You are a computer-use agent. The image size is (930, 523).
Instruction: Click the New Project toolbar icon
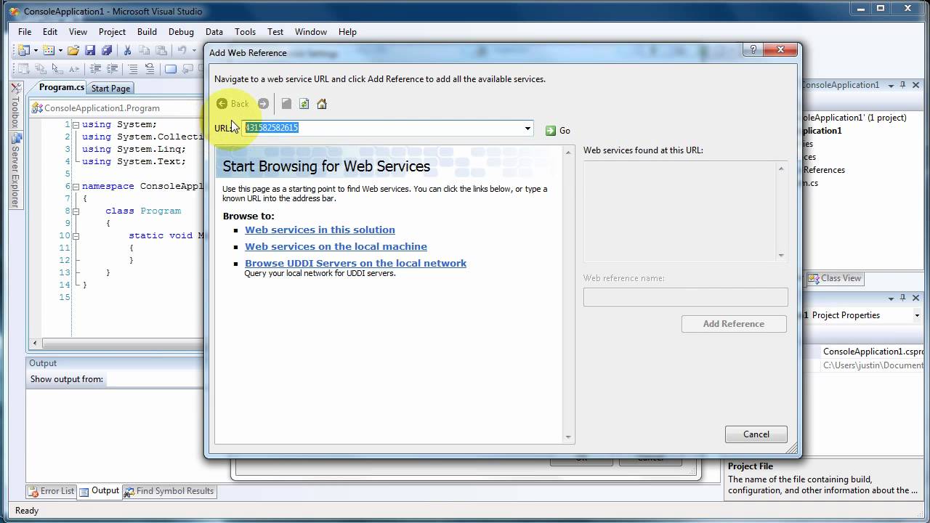click(x=24, y=50)
